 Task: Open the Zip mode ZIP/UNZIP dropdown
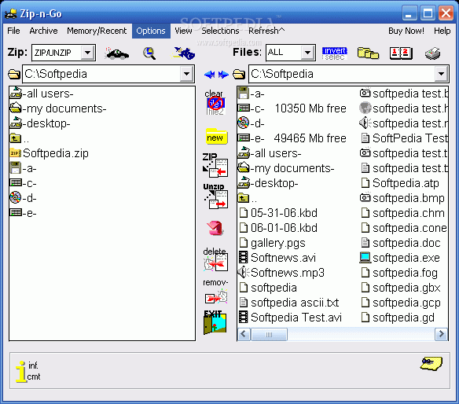click(x=87, y=53)
